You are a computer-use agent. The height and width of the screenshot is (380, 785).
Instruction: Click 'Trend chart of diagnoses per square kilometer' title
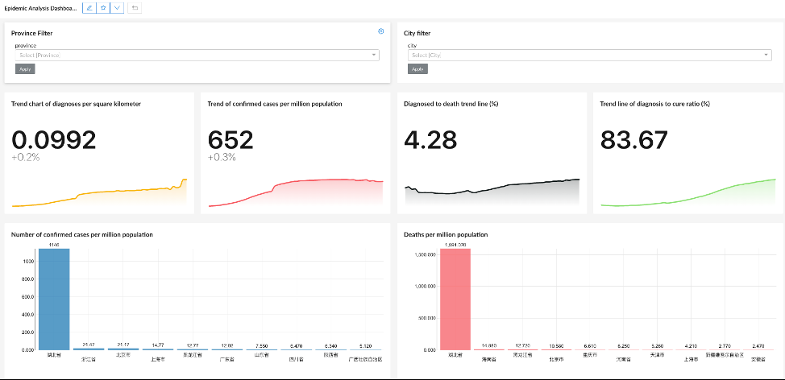click(76, 104)
